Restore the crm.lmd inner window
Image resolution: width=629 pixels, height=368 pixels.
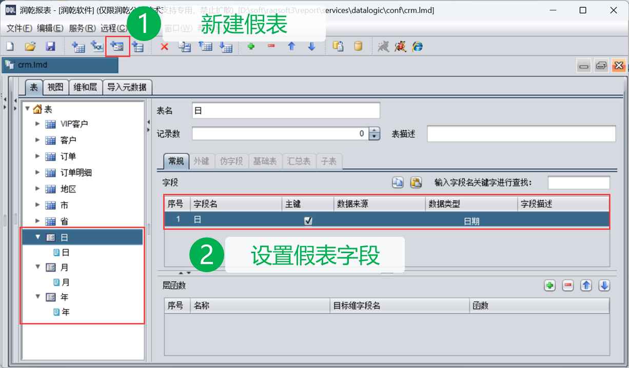601,66
